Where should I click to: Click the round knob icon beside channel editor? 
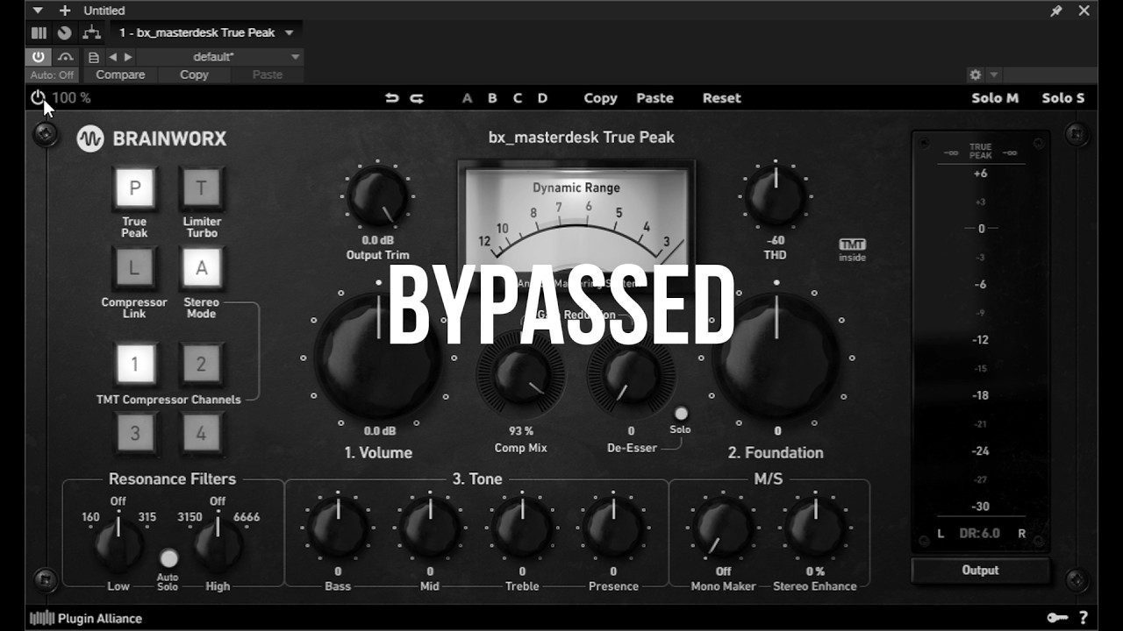click(64, 32)
